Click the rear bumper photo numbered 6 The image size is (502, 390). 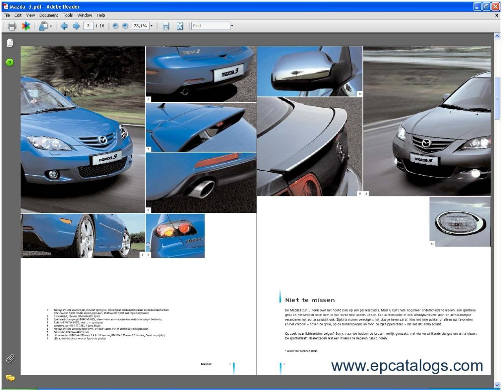[201, 74]
